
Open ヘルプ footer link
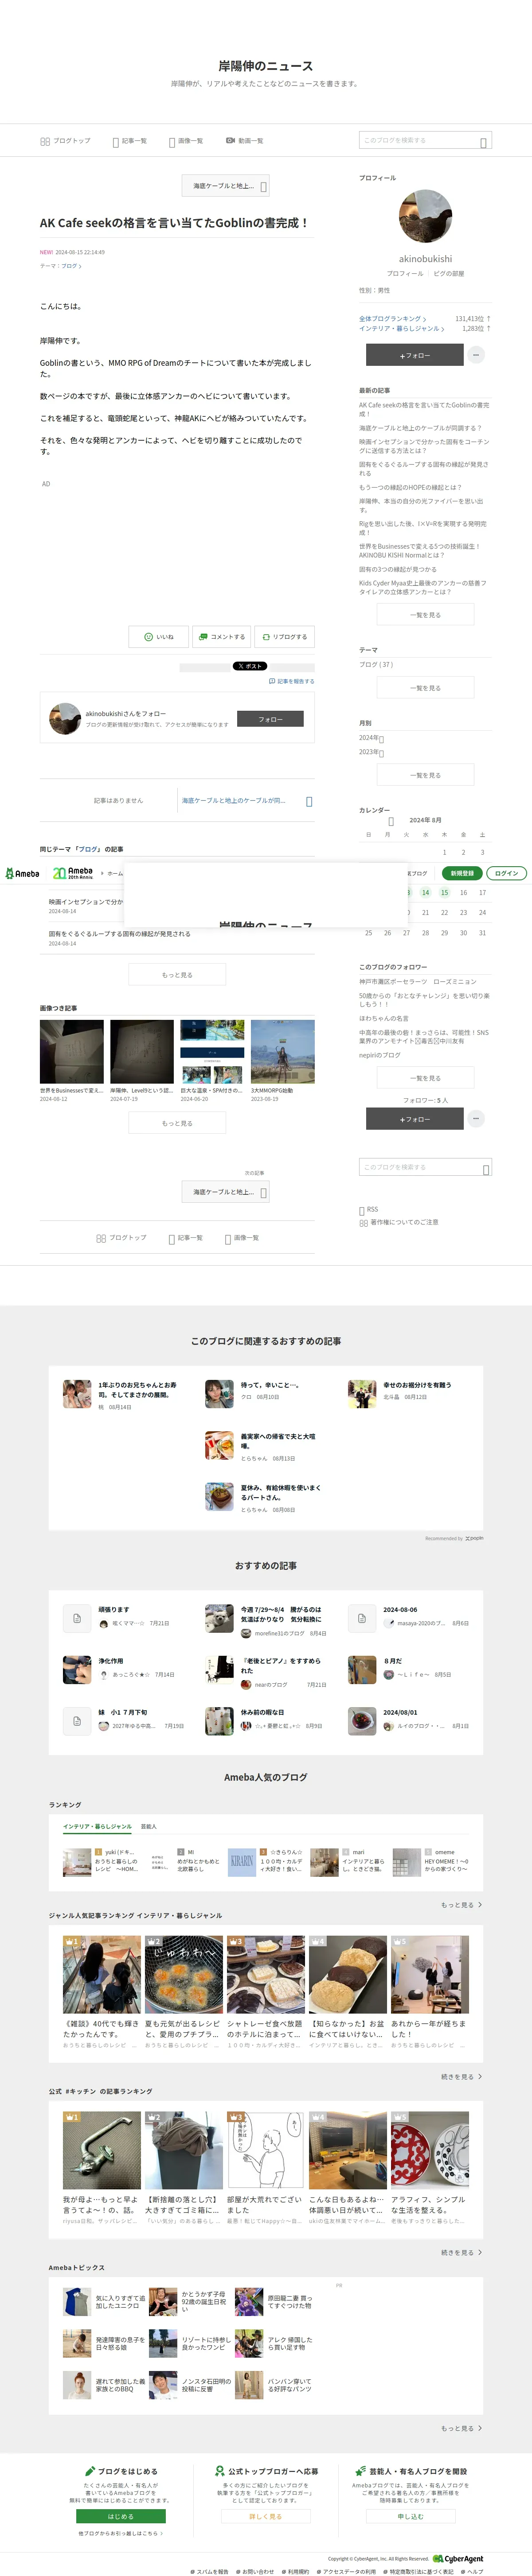point(472,2571)
